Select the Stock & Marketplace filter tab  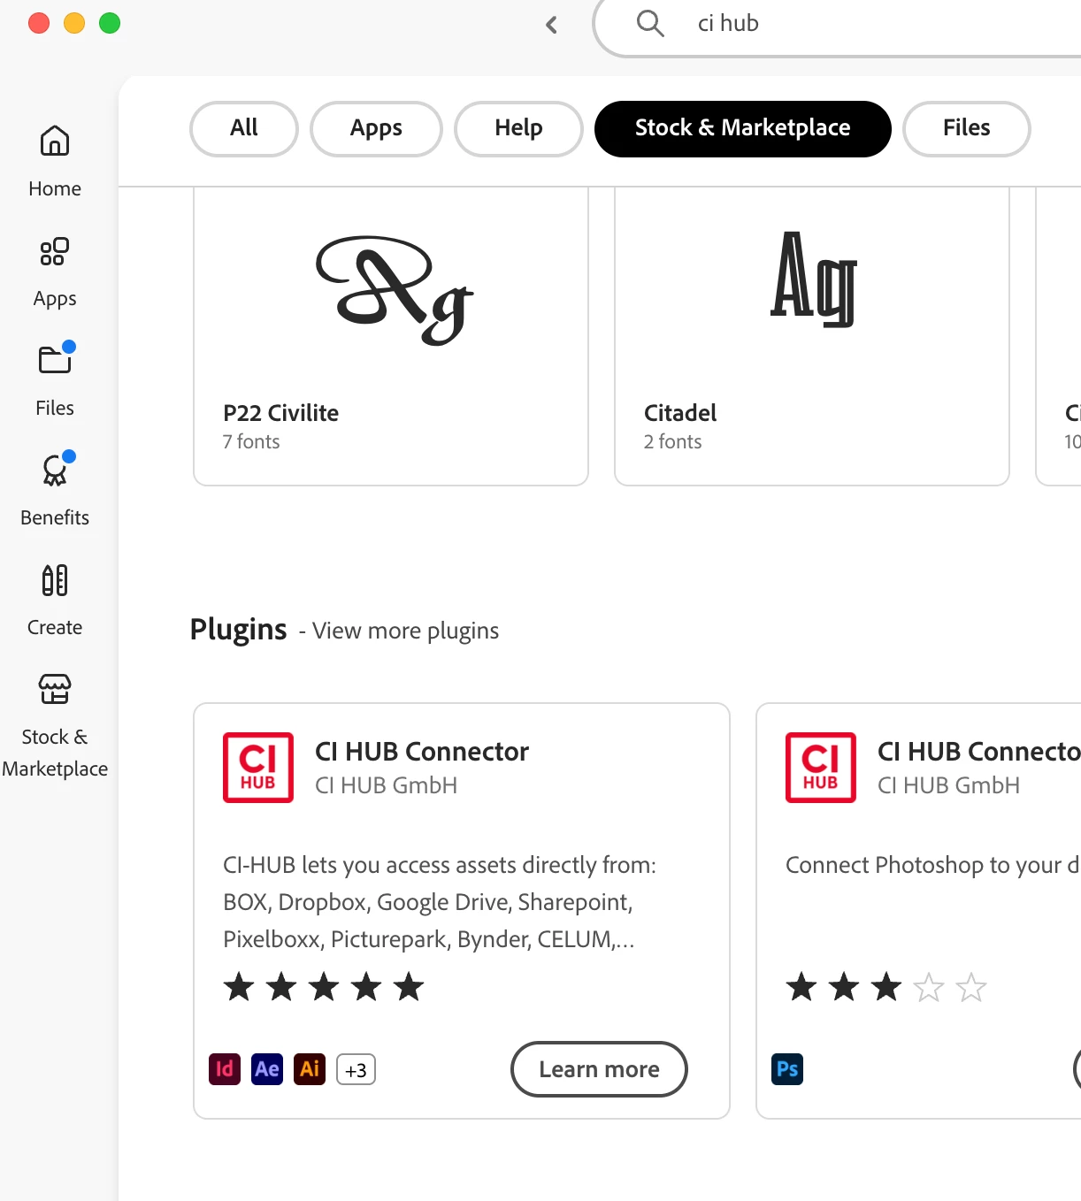click(743, 128)
